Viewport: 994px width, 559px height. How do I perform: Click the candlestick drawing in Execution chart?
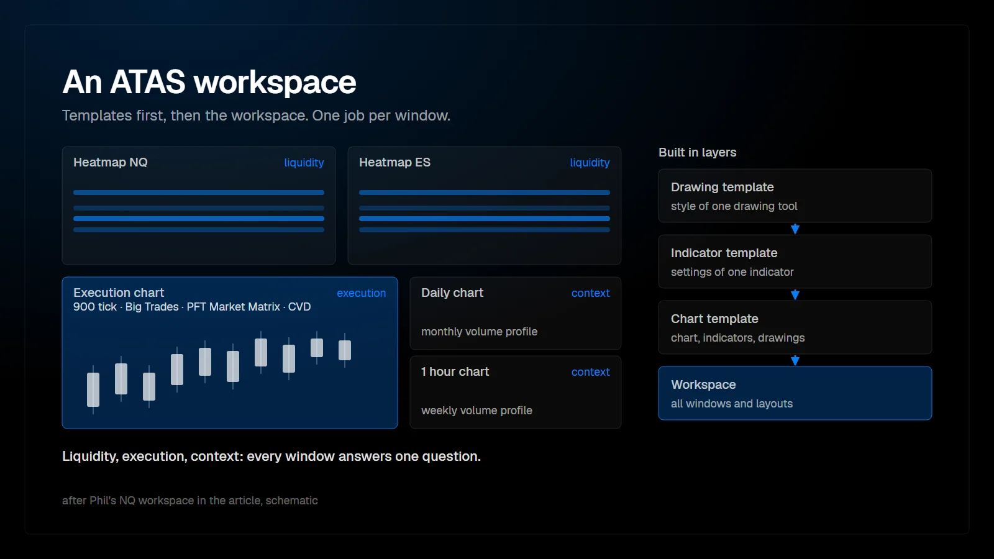[219, 373]
